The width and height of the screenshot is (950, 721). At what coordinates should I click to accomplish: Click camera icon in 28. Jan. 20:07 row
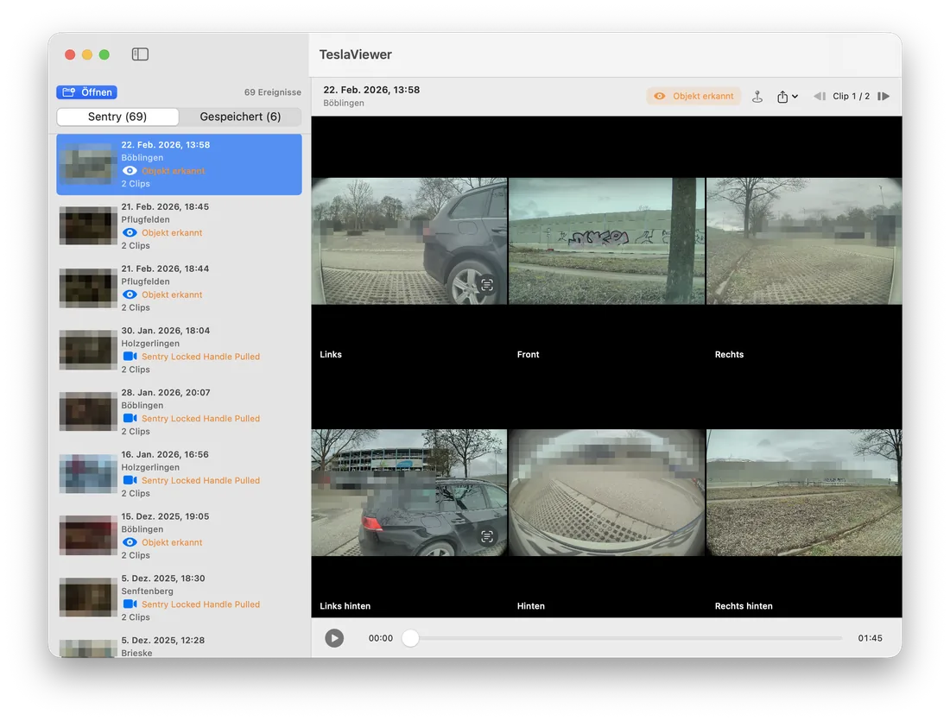pyautogui.click(x=130, y=418)
